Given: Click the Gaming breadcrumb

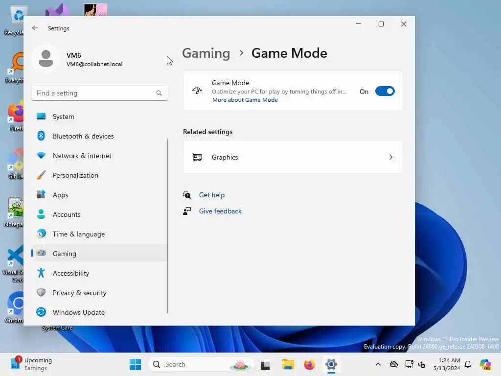Looking at the screenshot, I should coord(206,53).
